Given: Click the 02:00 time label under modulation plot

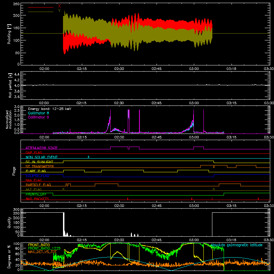Looking at the screenshot, I should (x=44, y=137).
